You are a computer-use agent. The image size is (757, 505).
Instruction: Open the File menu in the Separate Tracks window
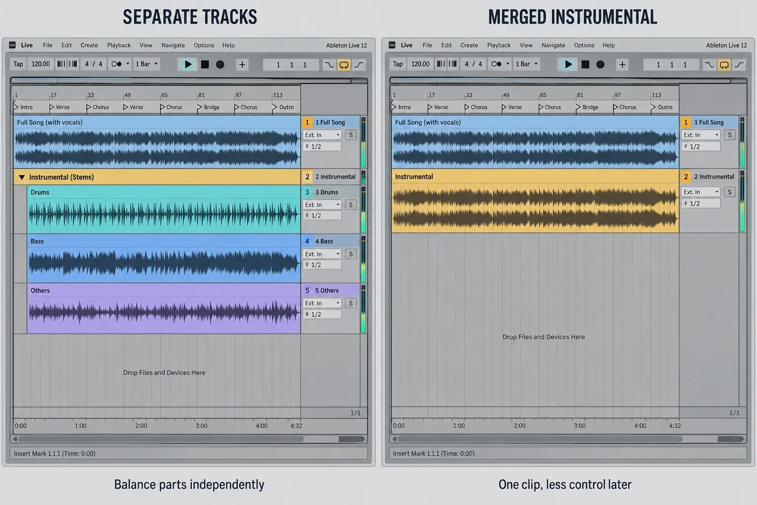coord(47,45)
